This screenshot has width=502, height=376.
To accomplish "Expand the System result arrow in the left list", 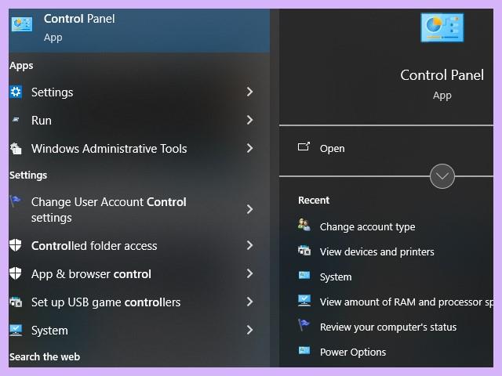I will pos(249,330).
